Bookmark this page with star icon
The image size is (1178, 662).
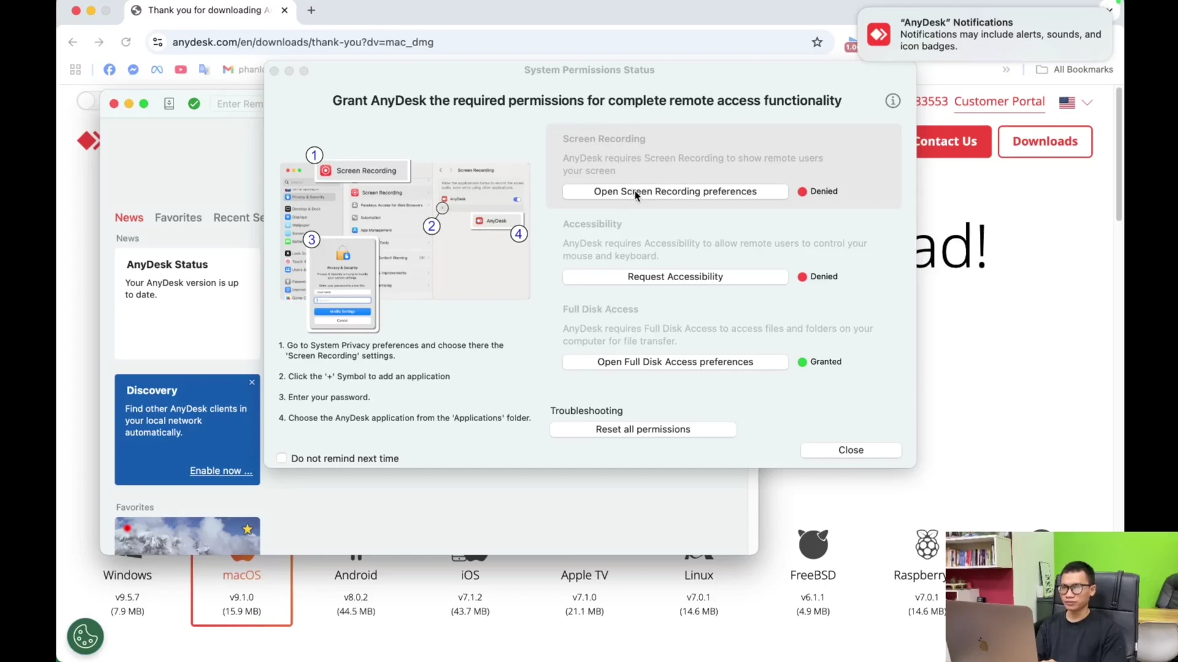(x=817, y=42)
